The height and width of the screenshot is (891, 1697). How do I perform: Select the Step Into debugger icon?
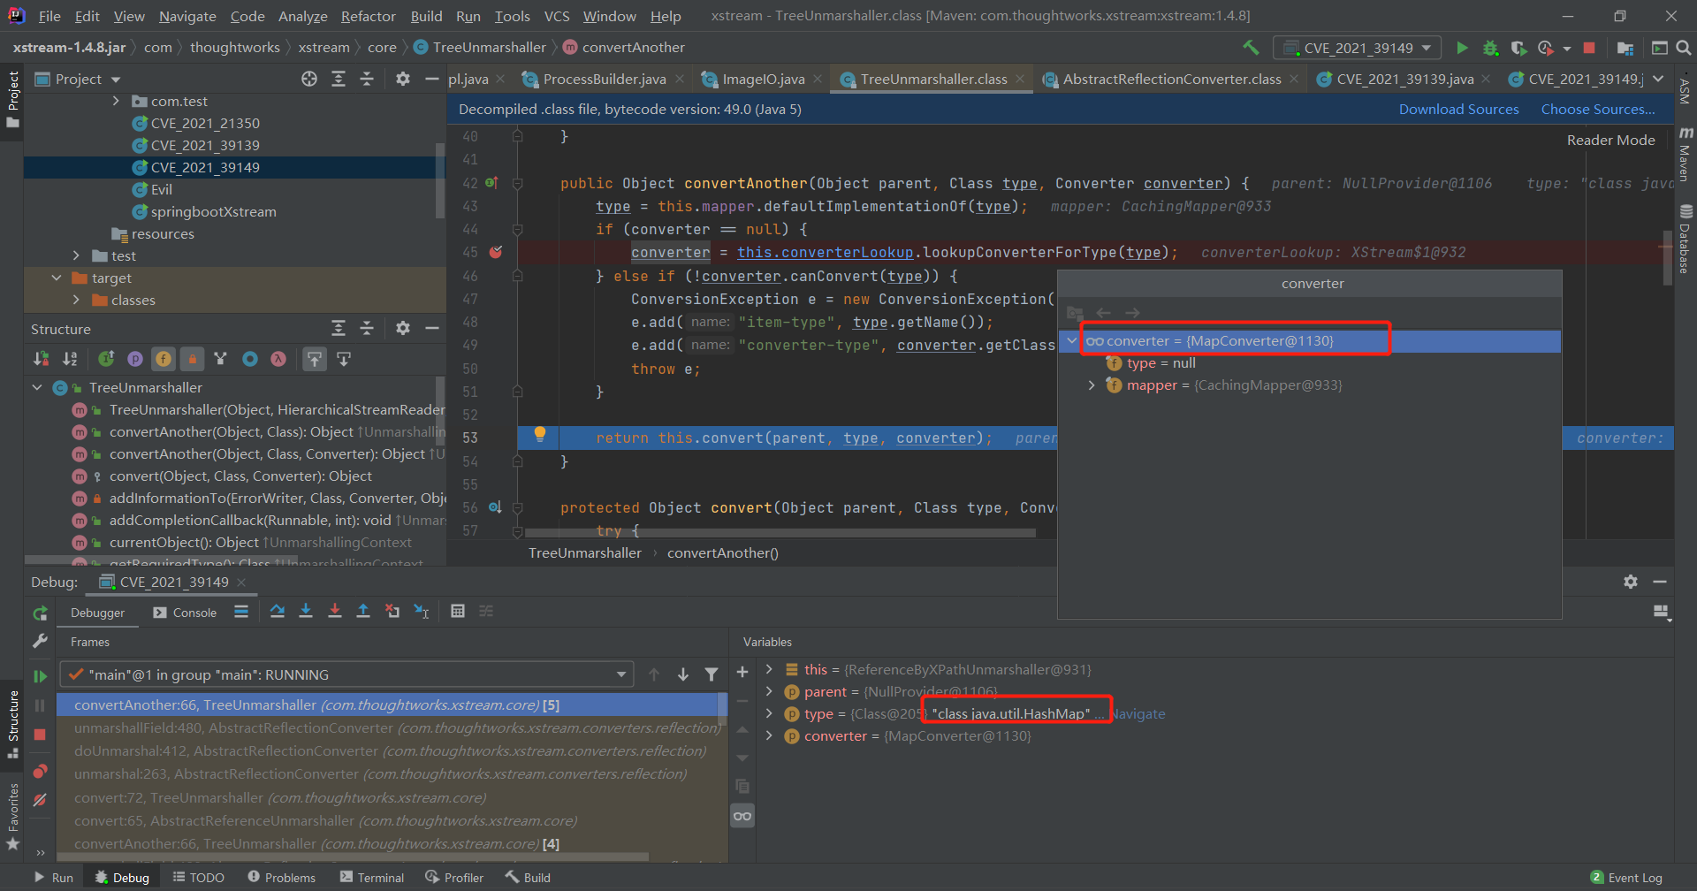coord(306,611)
